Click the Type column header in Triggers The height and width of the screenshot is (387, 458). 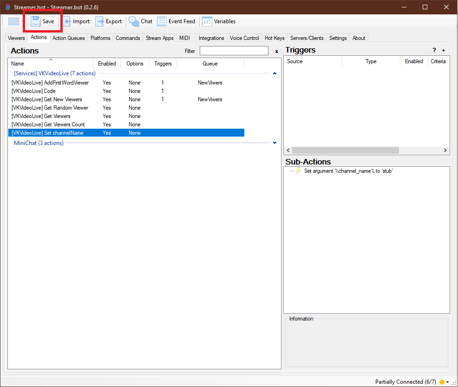371,61
